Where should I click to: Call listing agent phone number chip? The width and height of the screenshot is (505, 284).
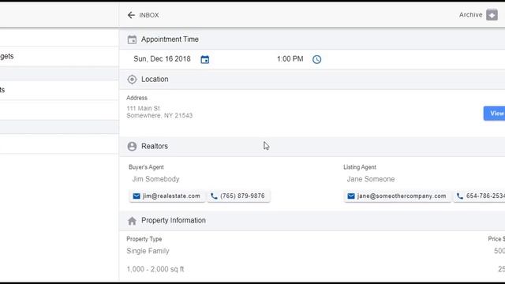479,196
